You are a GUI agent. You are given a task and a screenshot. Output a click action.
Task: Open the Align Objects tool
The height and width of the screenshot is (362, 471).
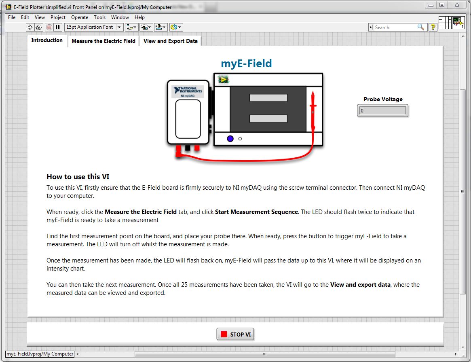click(x=131, y=28)
